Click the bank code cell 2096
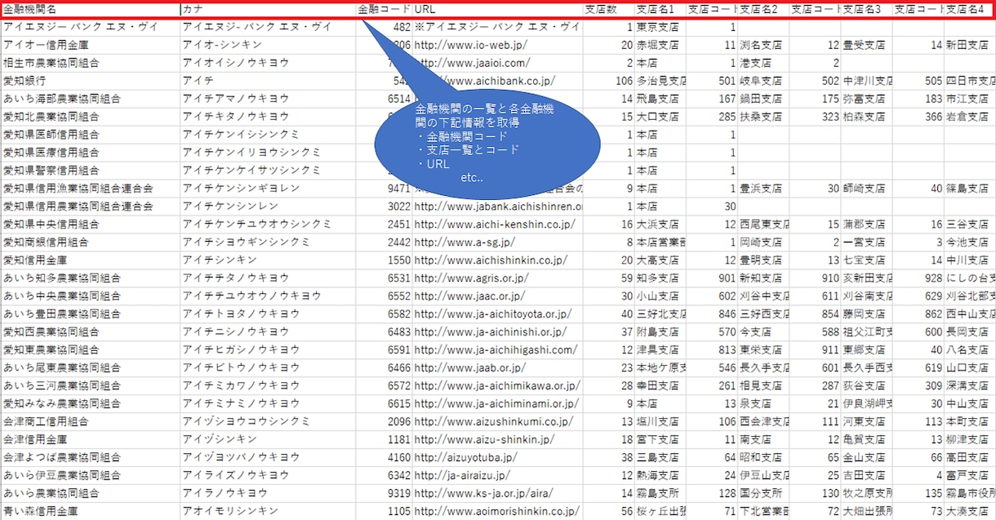This screenshot has width=996, height=520. click(385, 422)
